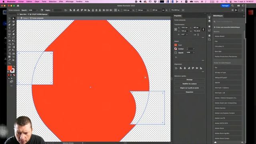Open the Fenêtre menu
256x144 pixels.
click(x=79, y=2)
